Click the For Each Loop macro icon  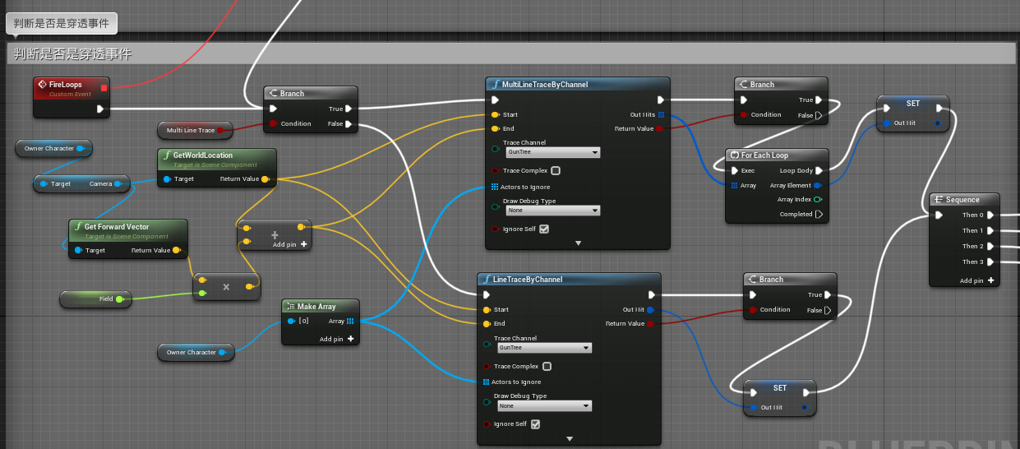[x=735, y=155]
